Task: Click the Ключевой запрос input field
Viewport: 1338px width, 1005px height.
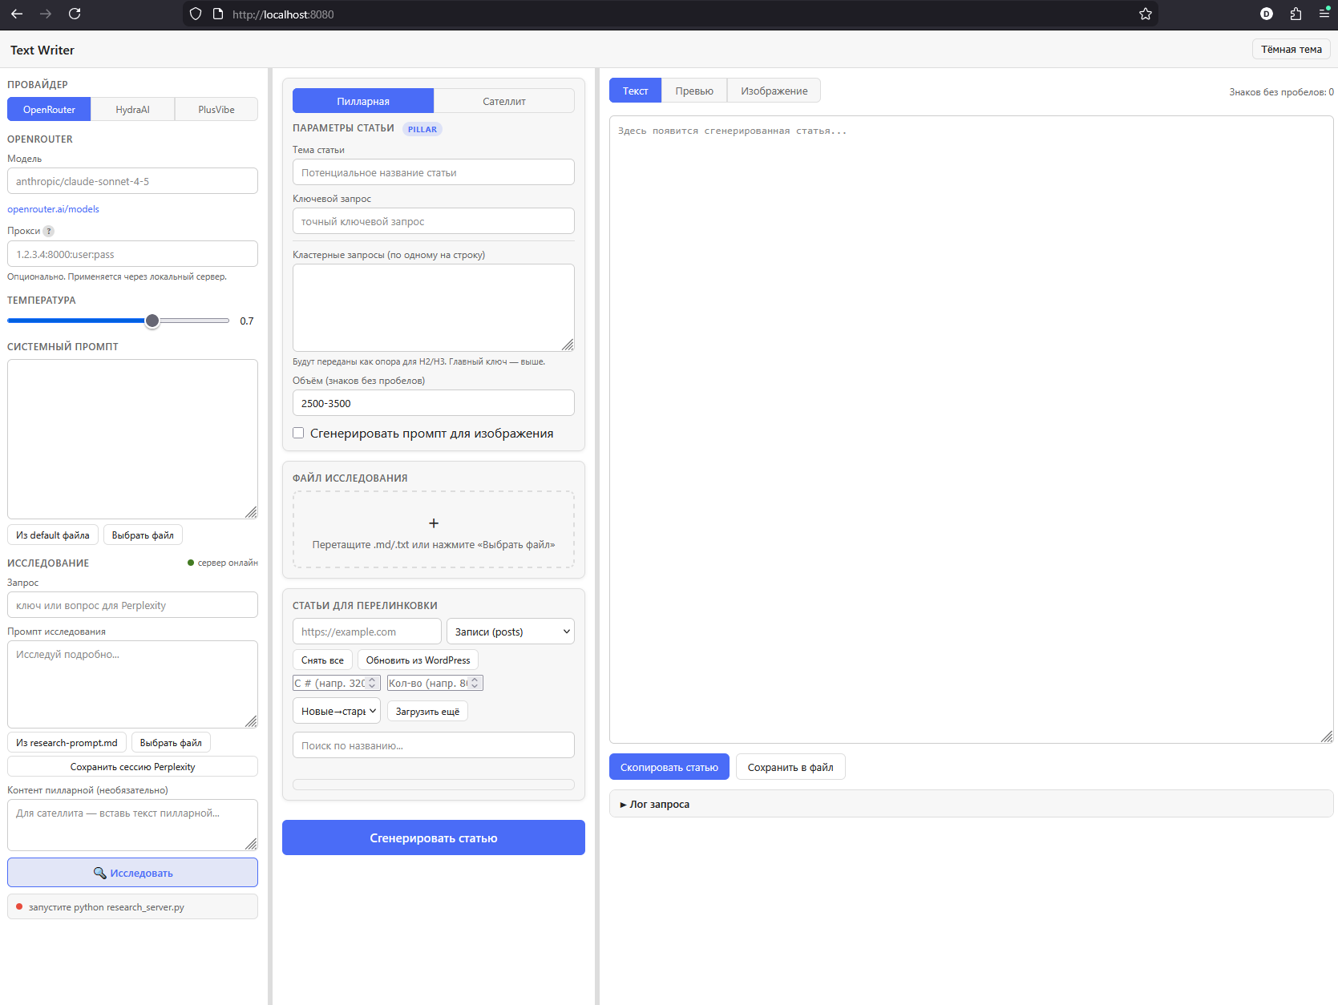Action: (434, 221)
